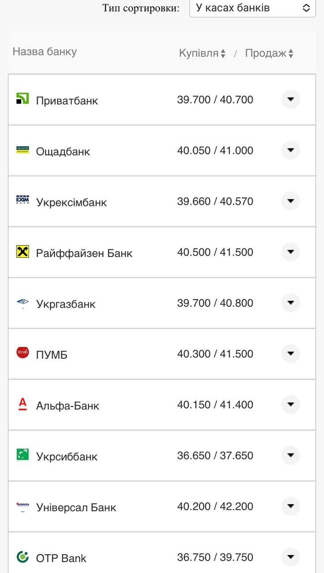Expand the ПУМБ row details arrow
The height and width of the screenshot is (573, 324).
coord(290,354)
